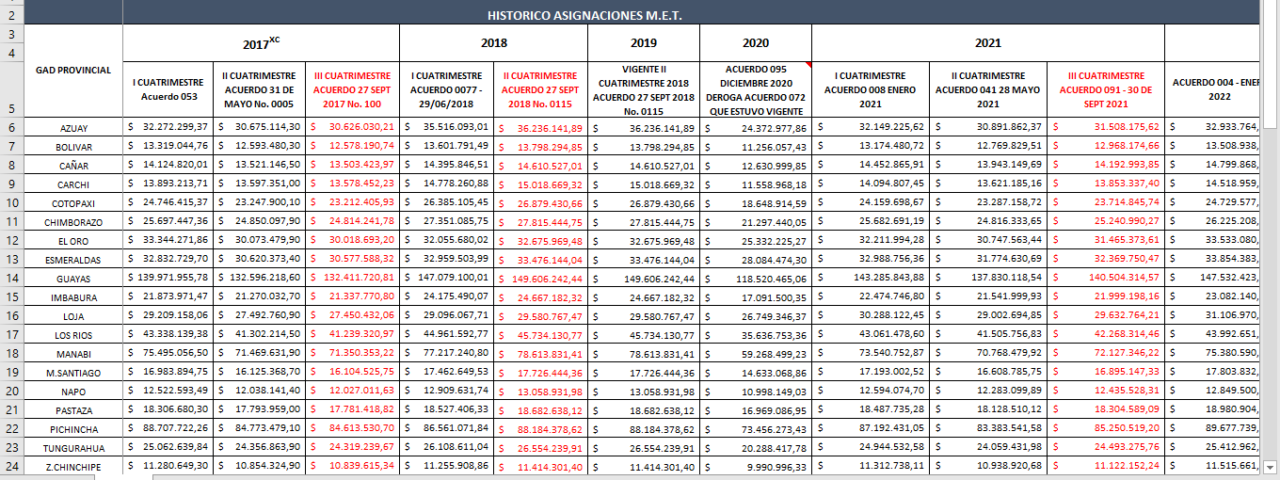
Task: Click the 2018 year header cell
Action: tap(493, 42)
